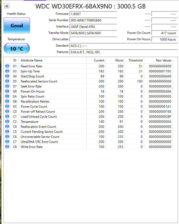179x224 pixels.
Task: Click the status orb for Recalibration Retries
Action: [x=7, y=101]
